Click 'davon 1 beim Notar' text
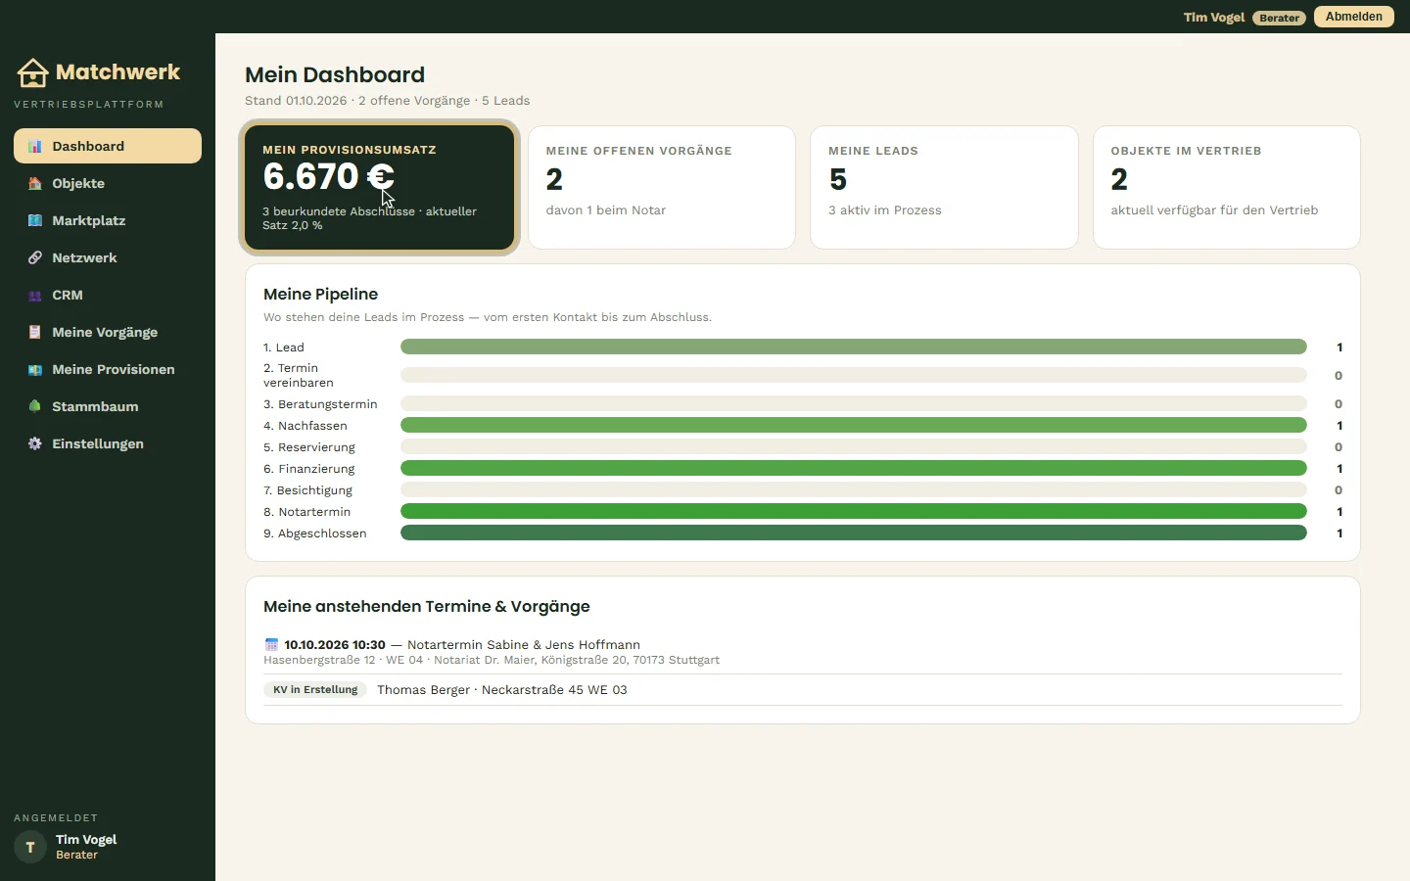1410x881 pixels. (x=606, y=210)
